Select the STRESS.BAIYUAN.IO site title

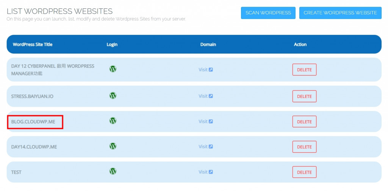click(x=32, y=96)
